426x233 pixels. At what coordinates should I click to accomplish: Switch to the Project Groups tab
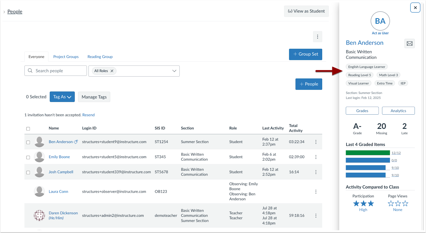(x=66, y=57)
